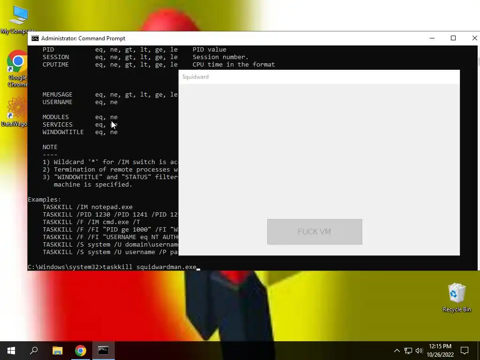The height and width of the screenshot is (360, 480).
Task: Click the MEMUSAGE filter row
Action: tap(110, 95)
